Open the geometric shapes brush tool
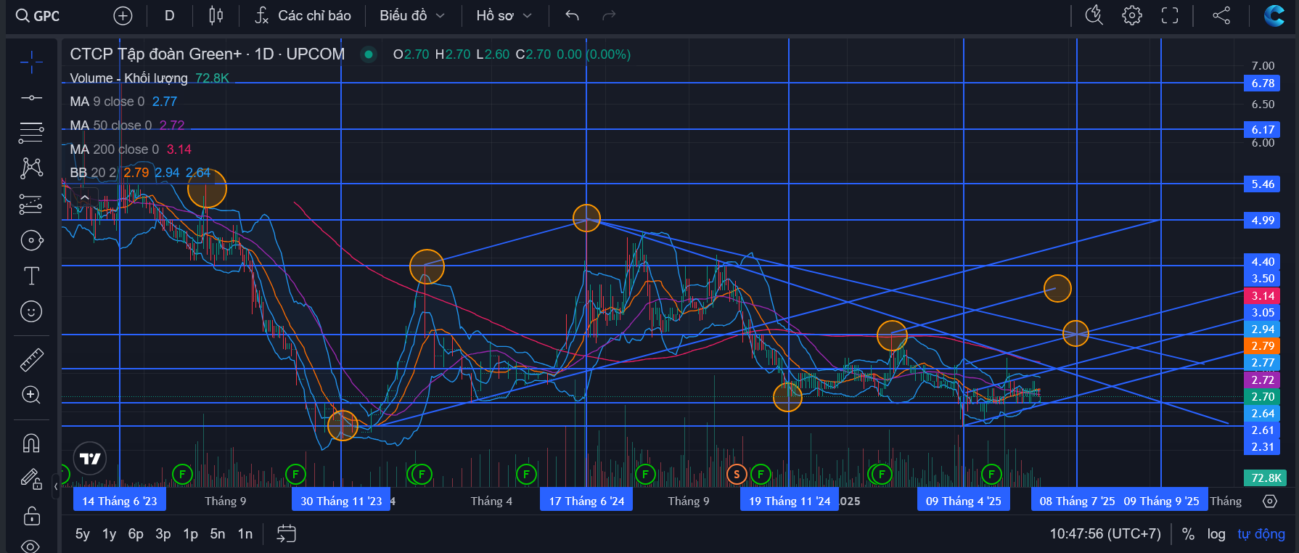 pyautogui.click(x=31, y=240)
